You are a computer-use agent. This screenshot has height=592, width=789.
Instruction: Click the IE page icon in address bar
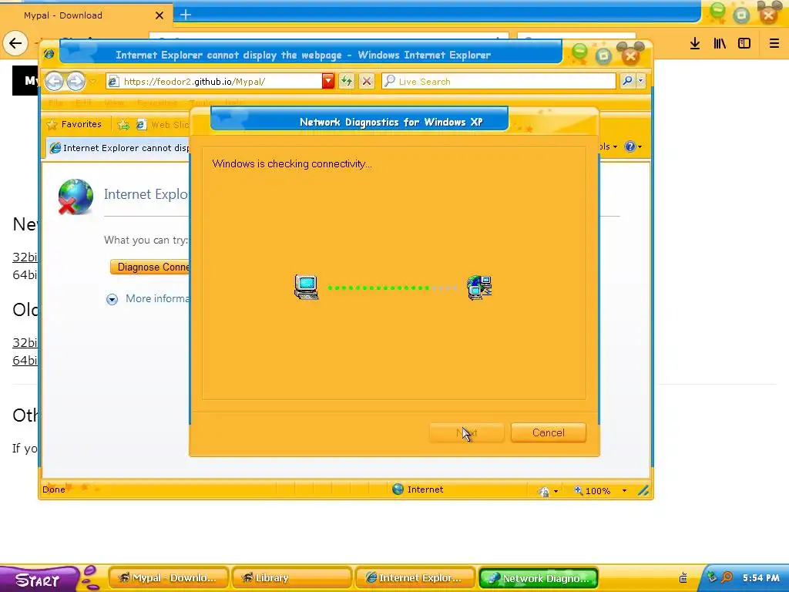(x=114, y=81)
